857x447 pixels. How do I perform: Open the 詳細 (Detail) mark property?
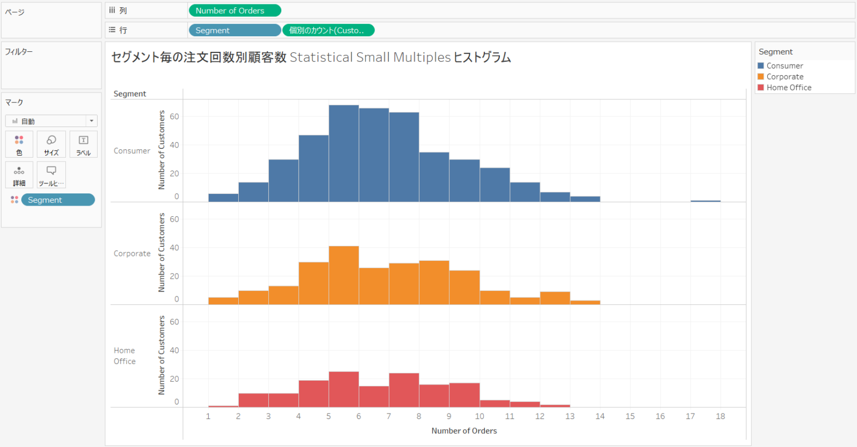19,174
